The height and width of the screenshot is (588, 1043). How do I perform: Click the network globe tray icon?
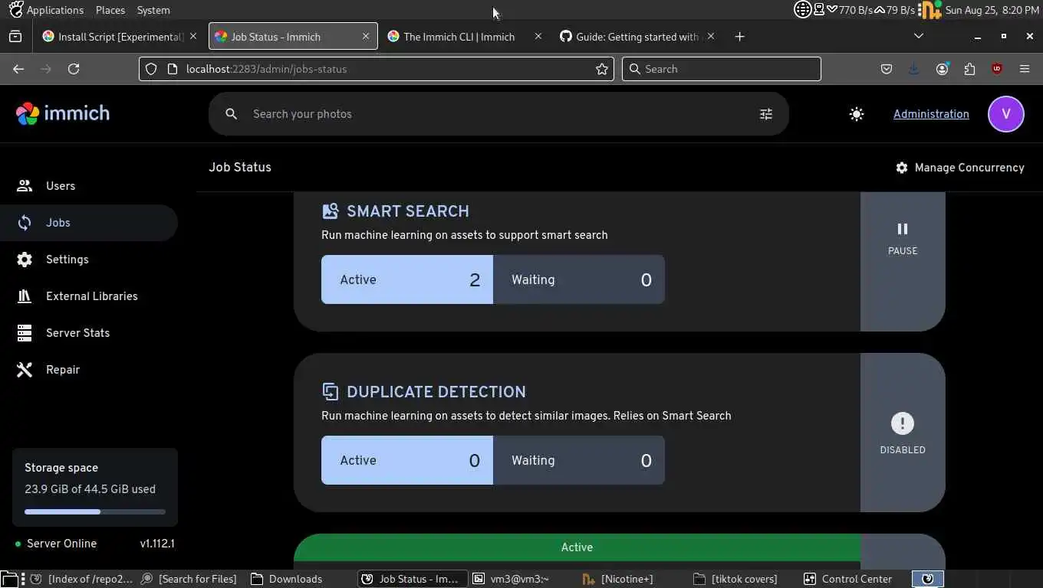pos(802,10)
